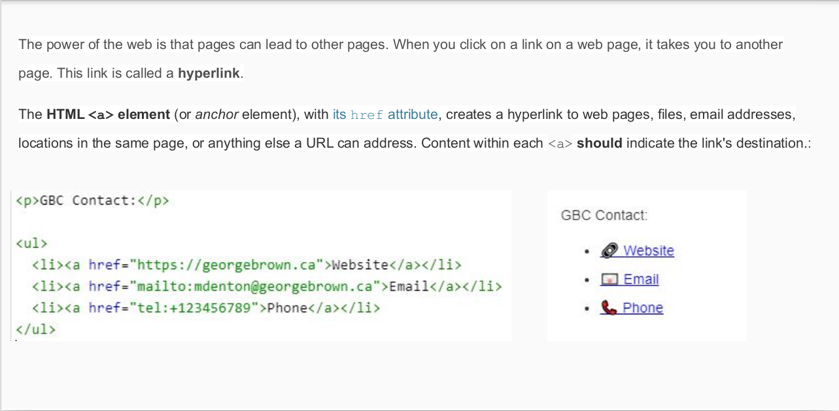Click "GBC Contact:" in the rendered preview
Image resolution: width=839 pixels, height=411 pixels.
pyautogui.click(x=604, y=216)
